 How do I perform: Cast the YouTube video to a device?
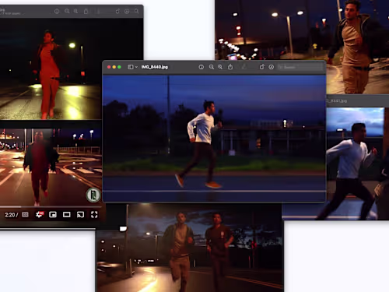click(x=80, y=214)
